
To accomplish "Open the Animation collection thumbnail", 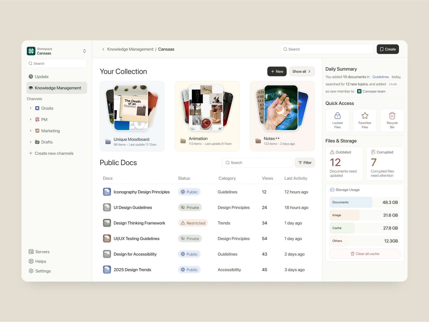I will 207,108.
